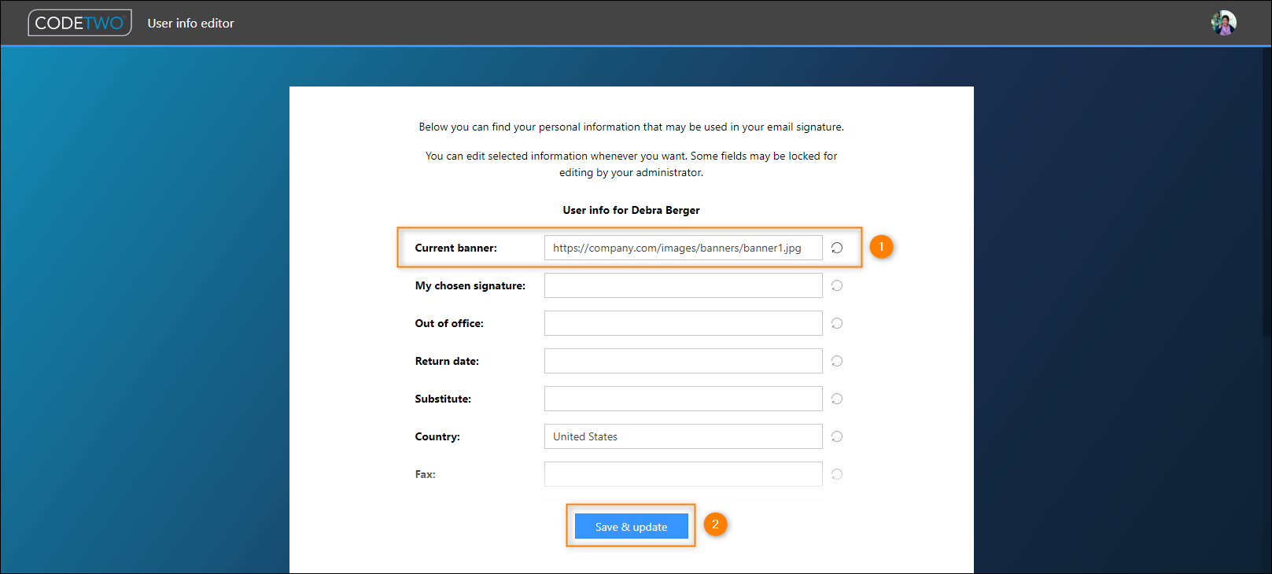Screen dimensions: 1272x574
Task: Click the 'You can edit selected information' paragraph
Action: coord(631,164)
